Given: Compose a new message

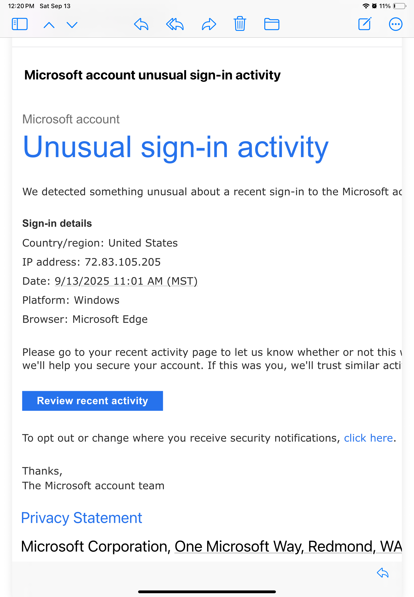Looking at the screenshot, I should [x=365, y=24].
